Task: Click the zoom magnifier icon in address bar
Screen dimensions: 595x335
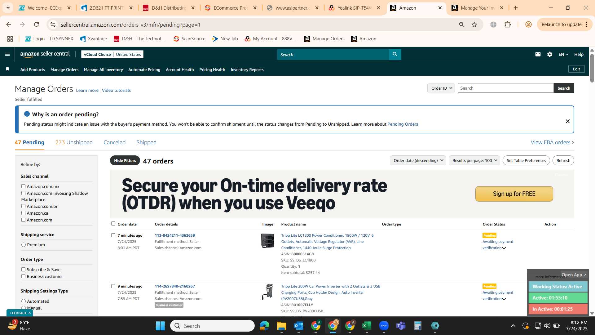Action: pos(462,25)
